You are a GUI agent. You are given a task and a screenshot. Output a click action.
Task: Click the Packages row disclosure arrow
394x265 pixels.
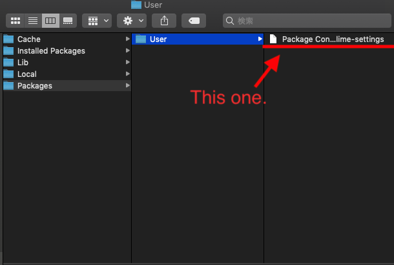click(x=128, y=85)
